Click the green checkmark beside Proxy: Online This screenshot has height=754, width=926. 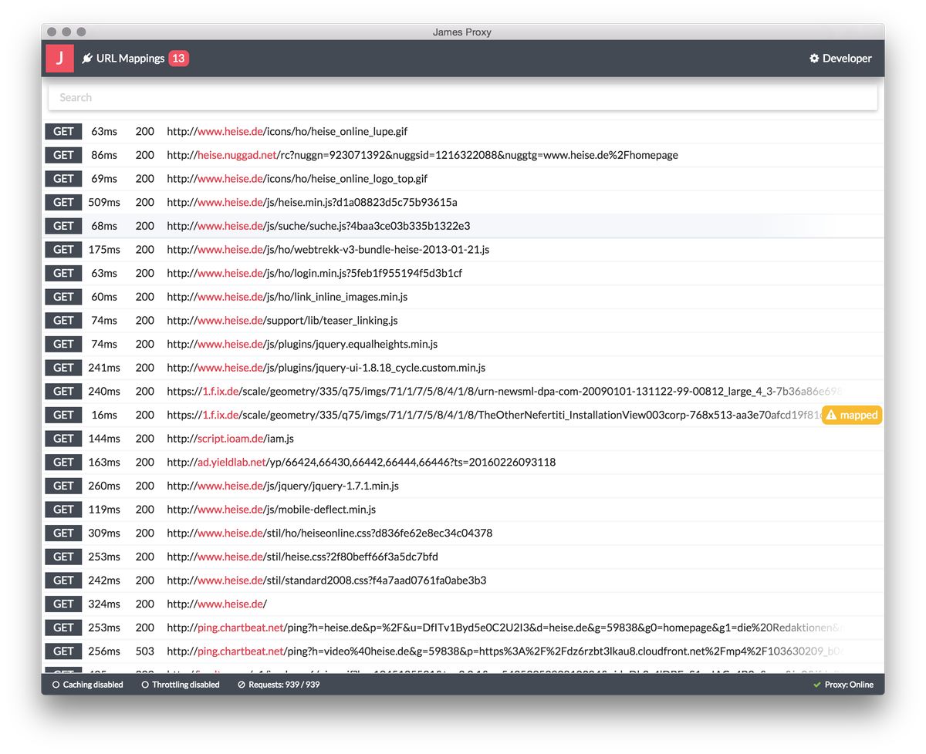click(x=815, y=685)
